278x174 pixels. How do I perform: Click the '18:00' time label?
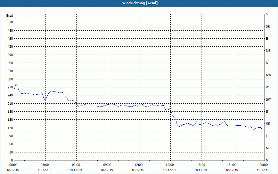202,165
